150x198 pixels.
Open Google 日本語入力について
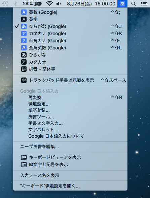coord(70,136)
